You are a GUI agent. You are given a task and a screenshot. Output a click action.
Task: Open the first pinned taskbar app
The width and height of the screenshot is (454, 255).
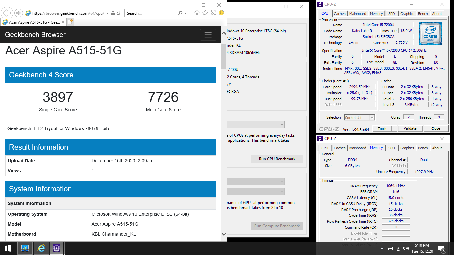point(25,248)
